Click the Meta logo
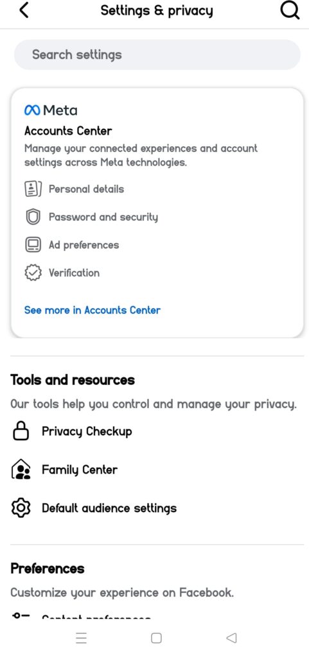Image resolution: width=309 pixels, height=657 pixels. pyautogui.click(x=51, y=110)
